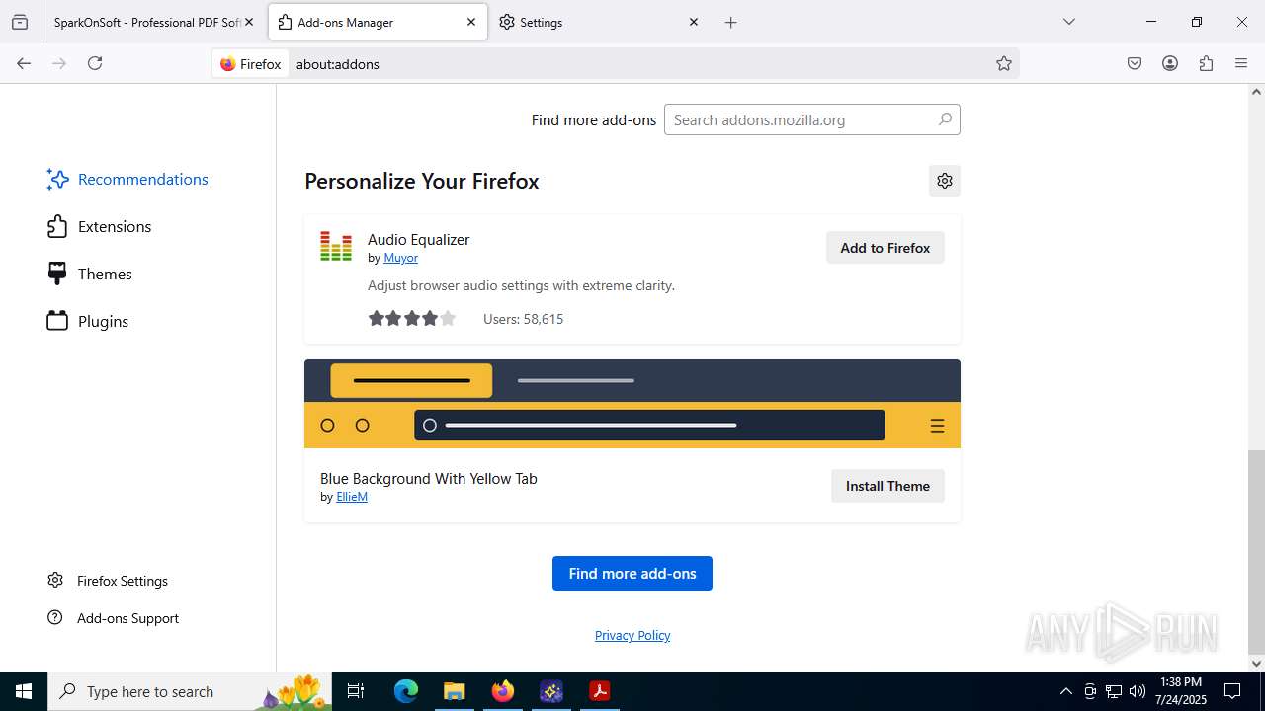Viewport: 1265px width, 711px height.
Task: Open Recommendations in the sidebar
Action: 127,179
